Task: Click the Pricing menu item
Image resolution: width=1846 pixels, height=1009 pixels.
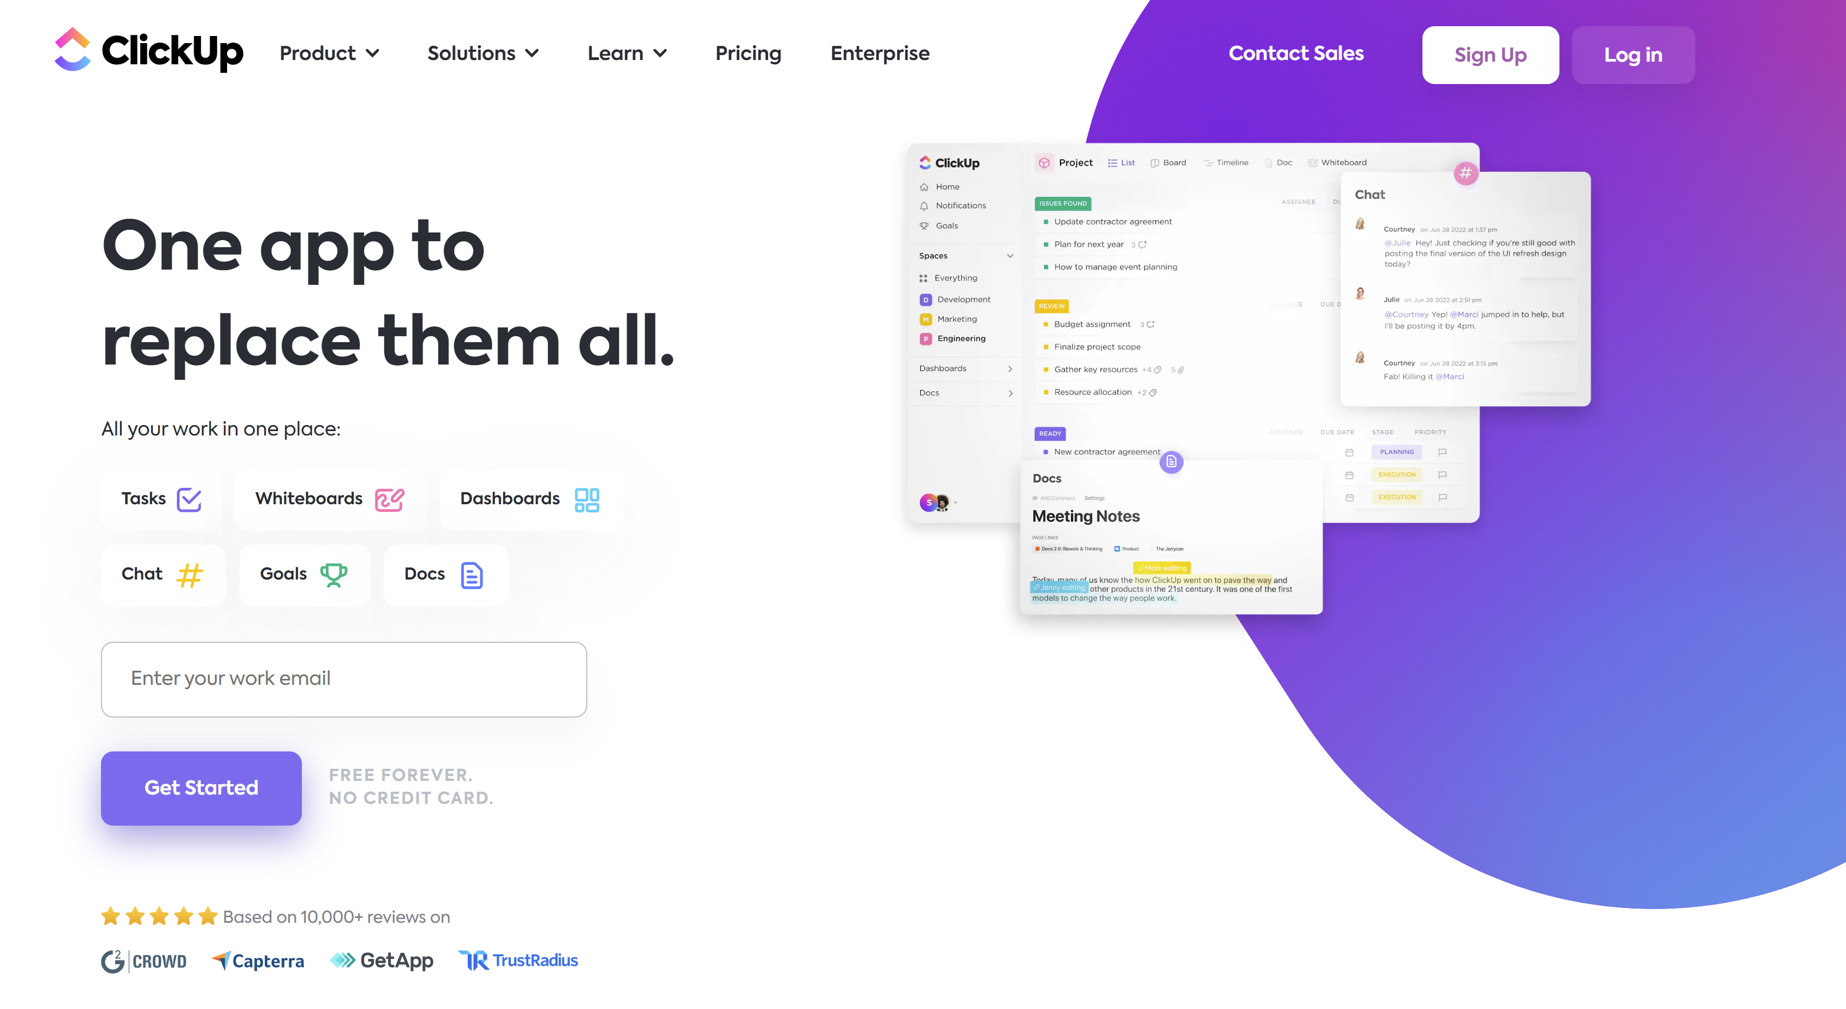Action: (748, 53)
